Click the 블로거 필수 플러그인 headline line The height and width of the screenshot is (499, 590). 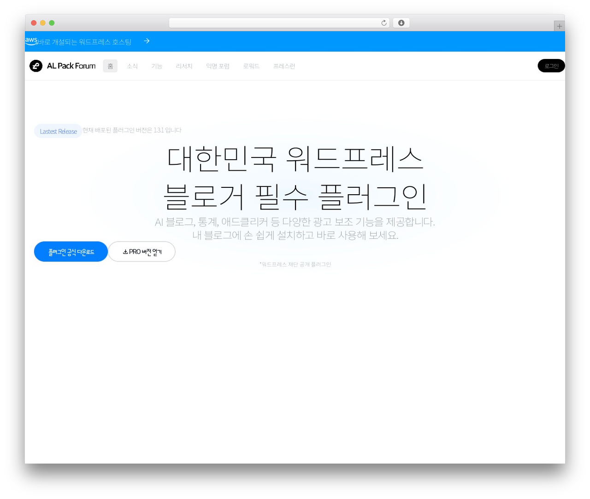pos(295,197)
